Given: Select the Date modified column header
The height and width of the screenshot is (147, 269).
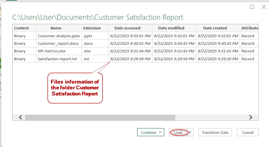Looking at the screenshot, I should [174, 28].
